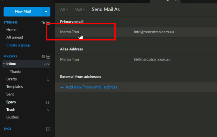This screenshot has height=137, width=217.
Task: Open the Home stream
Action: [x=11, y=30]
